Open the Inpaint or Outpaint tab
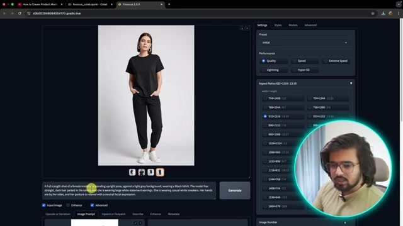This screenshot has width=403, height=226. coord(113,214)
